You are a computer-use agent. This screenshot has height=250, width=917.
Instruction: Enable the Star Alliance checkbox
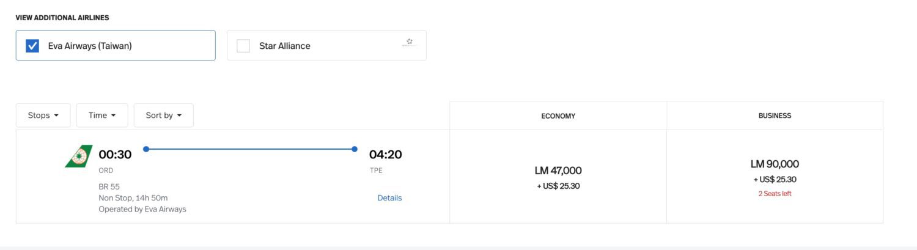click(x=243, y=46)
